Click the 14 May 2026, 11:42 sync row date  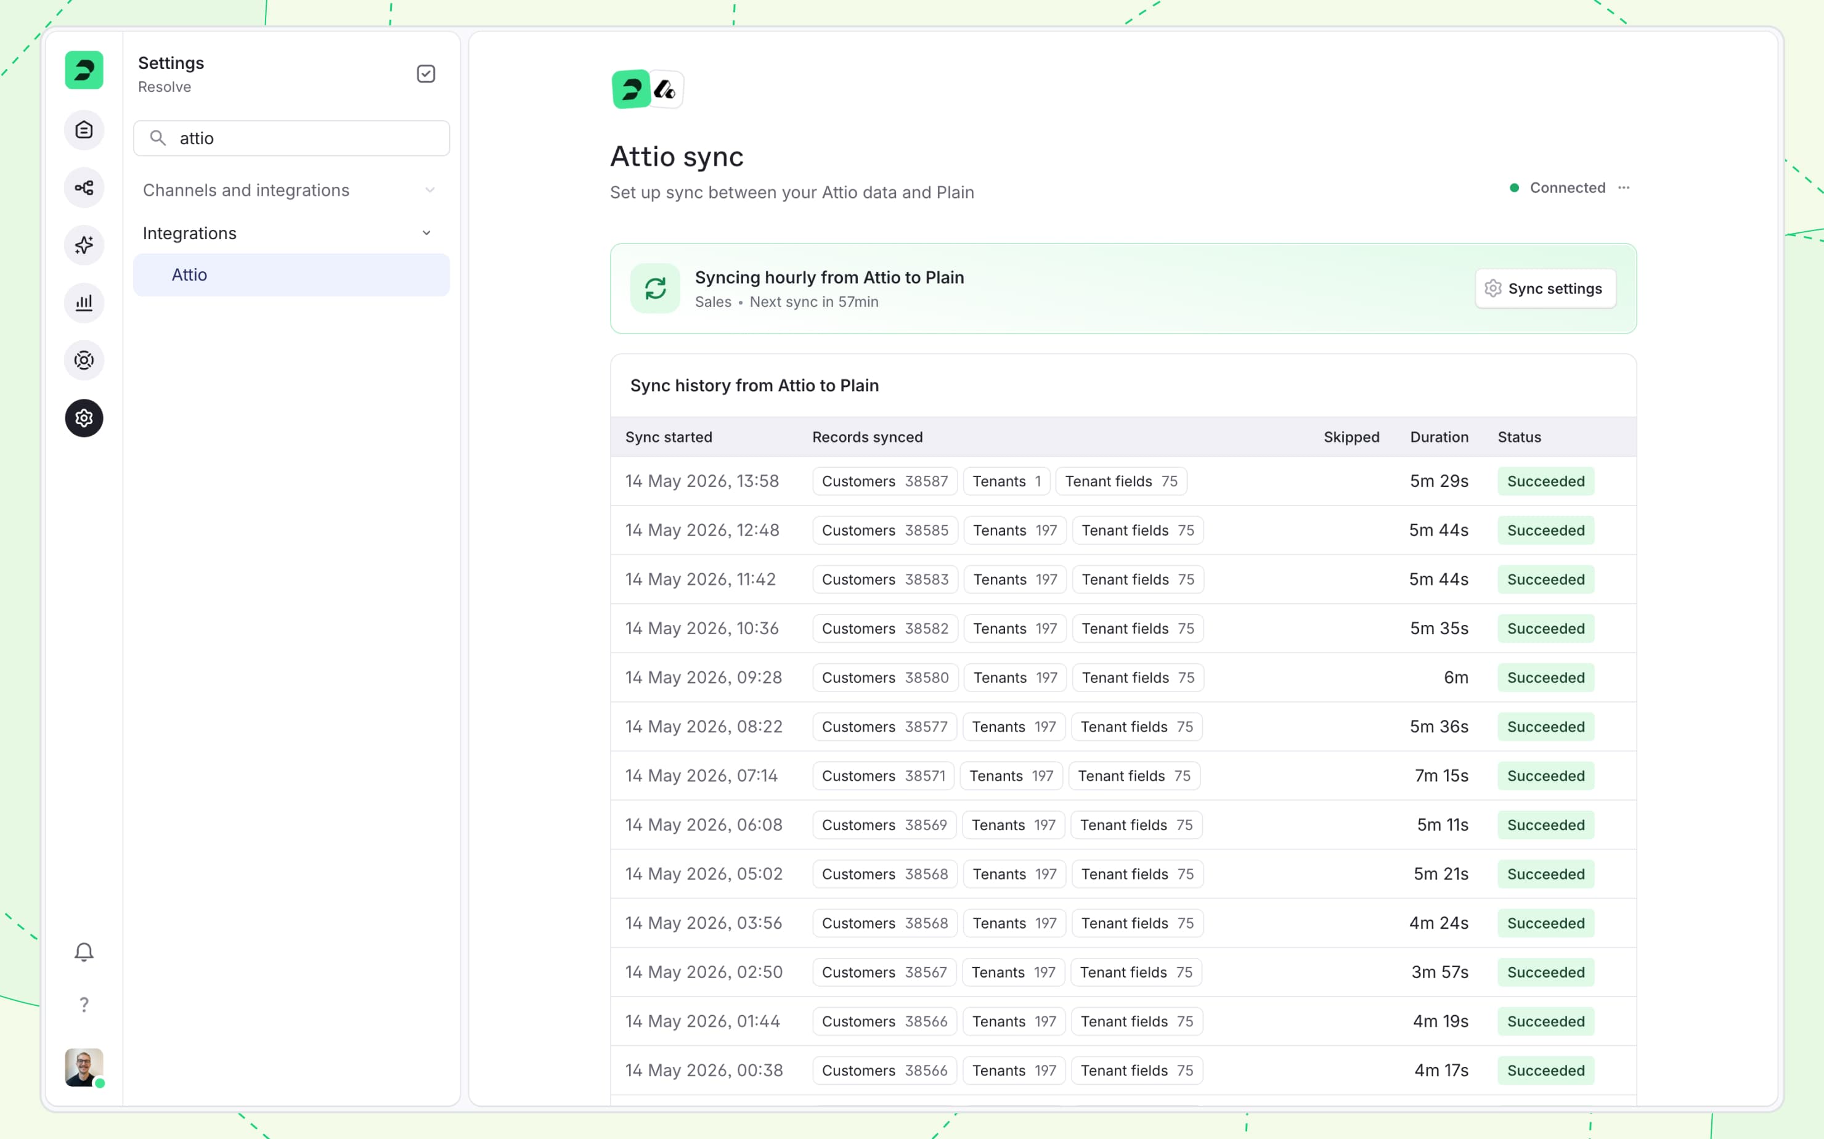point(701,579)
